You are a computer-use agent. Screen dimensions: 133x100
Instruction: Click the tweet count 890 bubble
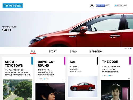(125, 6)
